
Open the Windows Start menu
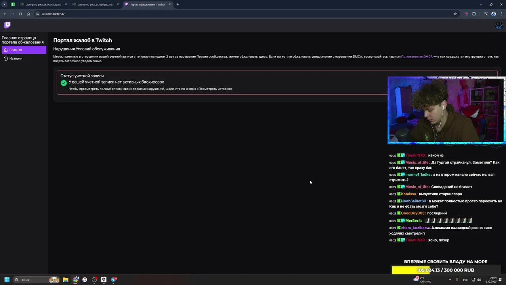point(7,280)
